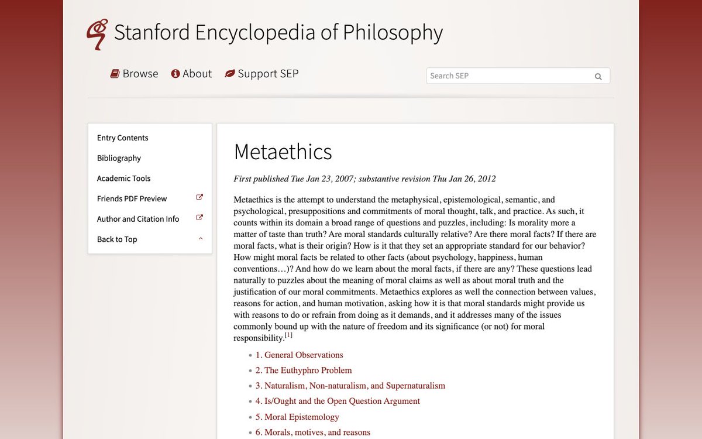Click the chevron next to Back to Top
The width and height of the screenshot is (702, 439).
(201, 238)
